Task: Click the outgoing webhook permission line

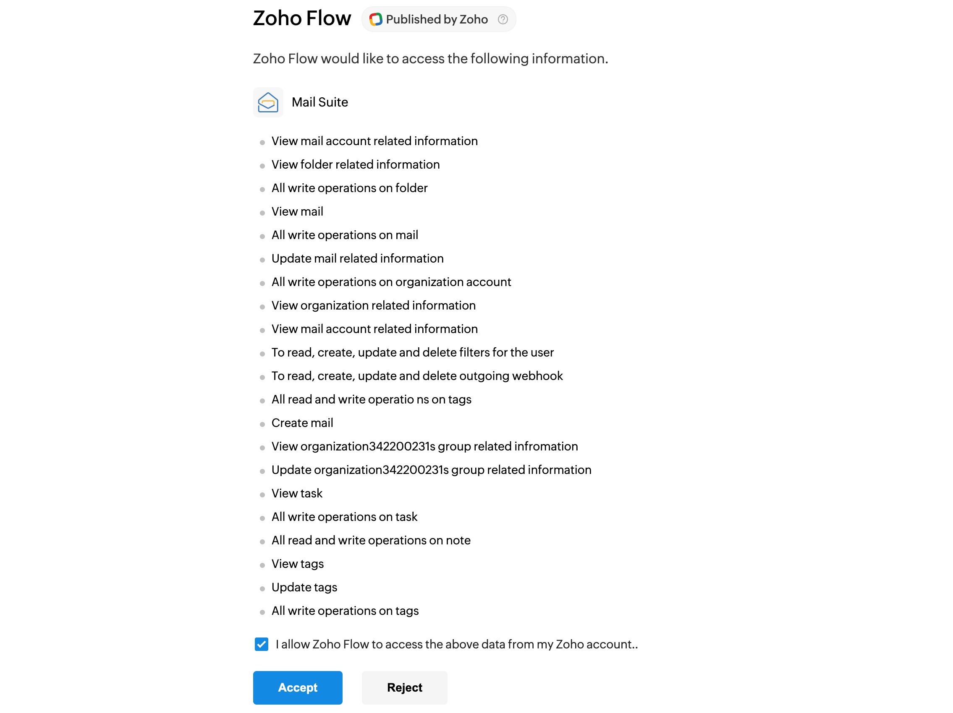Action: 416,376
